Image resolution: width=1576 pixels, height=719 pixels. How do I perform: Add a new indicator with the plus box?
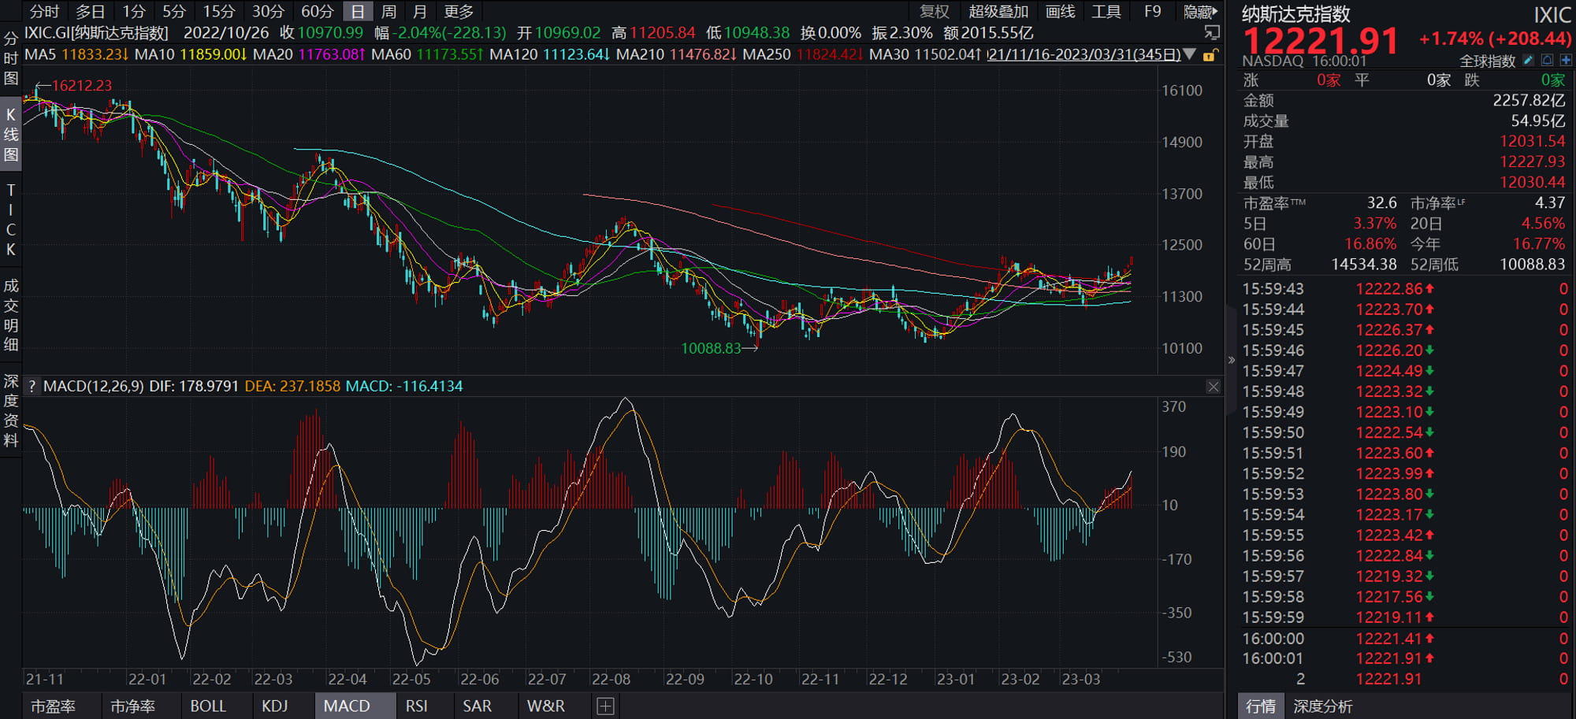(x=605, y=706)
